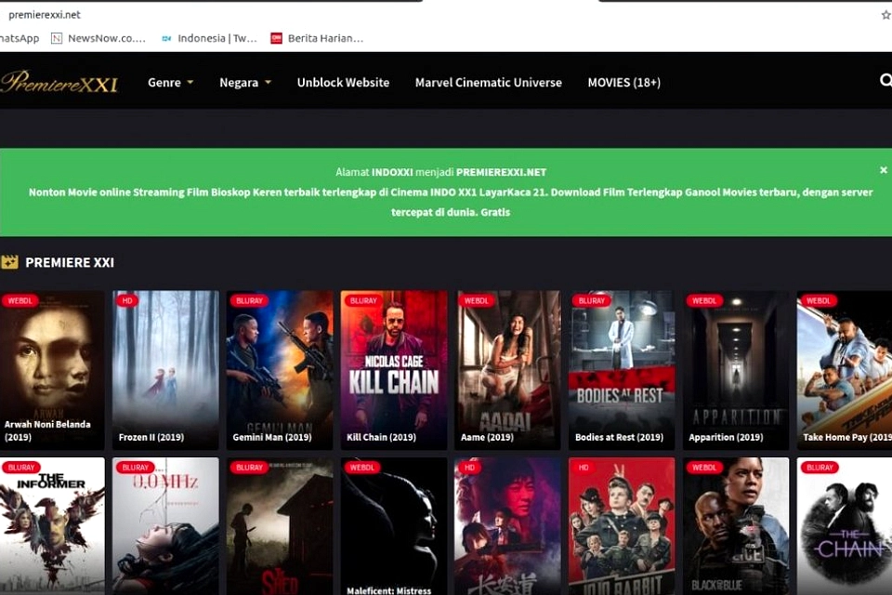Image resolution: width=892 pixels, height=595 pixels.
Task: Click HD badge on Frozen II
Action: pyautogui.click(x=127, y=300)
